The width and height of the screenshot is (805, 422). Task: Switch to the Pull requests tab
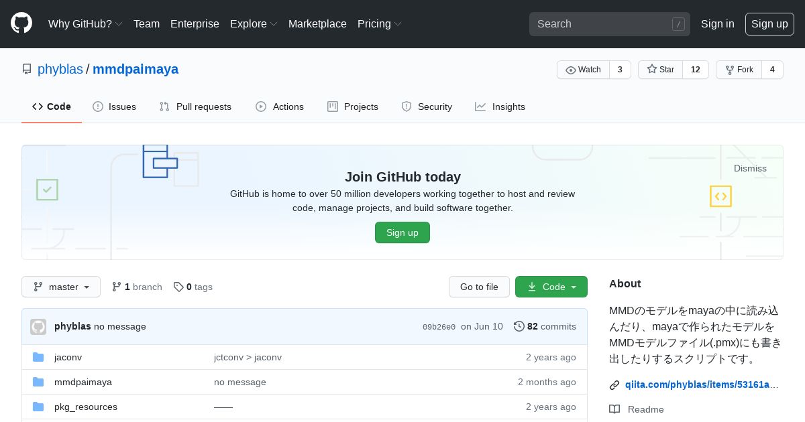[195, 107]
